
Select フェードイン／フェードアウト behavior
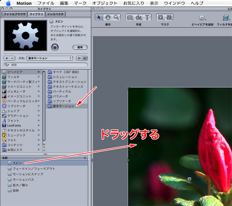tap(44, 168)
